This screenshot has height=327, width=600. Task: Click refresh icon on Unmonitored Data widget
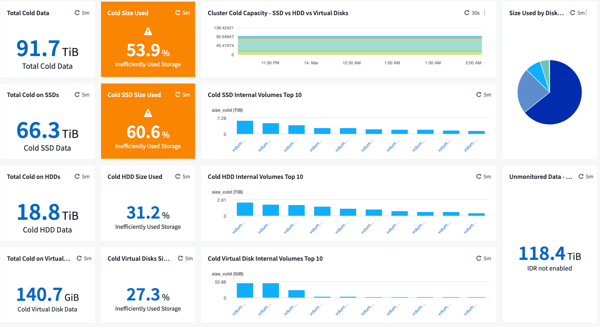(581, 177)
